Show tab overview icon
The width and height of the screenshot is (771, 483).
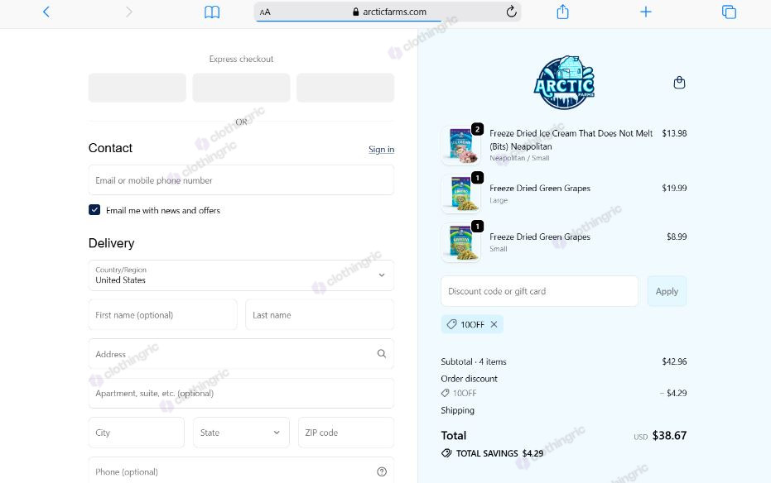click(x=729, y=12)
